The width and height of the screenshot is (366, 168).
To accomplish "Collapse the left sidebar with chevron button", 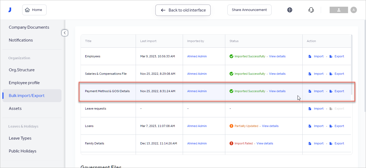I will tap(65, 33).
